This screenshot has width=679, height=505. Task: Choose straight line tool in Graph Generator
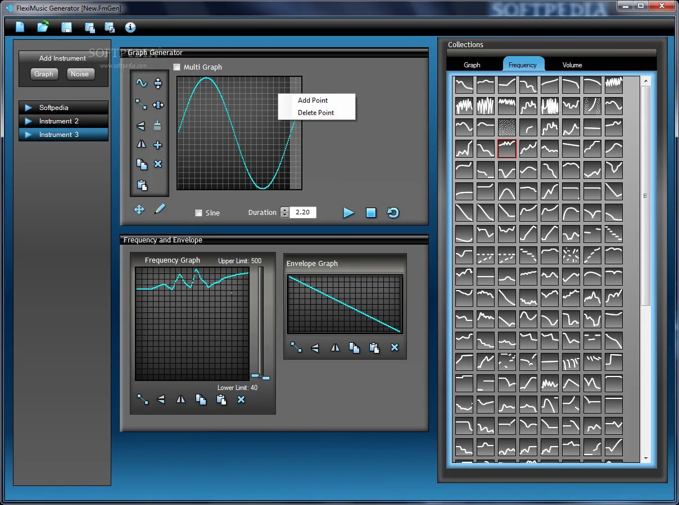(141, 104)
